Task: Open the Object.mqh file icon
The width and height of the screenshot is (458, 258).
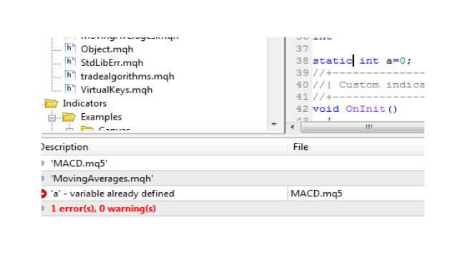Action: click(x=70, y=49)
